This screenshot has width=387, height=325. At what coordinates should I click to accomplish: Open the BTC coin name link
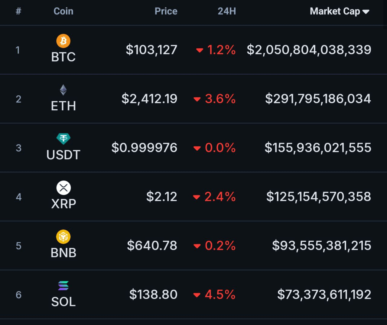[x=63, y=57]
